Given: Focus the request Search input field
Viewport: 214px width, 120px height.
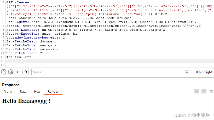Looking at the screenshot, I should pos(111,72).
